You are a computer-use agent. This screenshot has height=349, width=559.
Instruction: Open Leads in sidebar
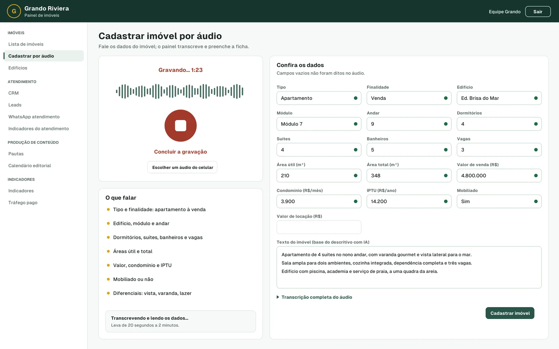tap(44, 105)
